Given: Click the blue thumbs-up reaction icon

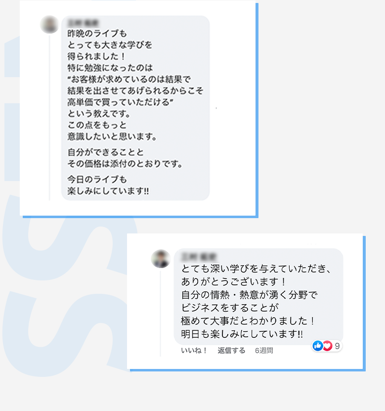Looking at the screenshot, I should point(318,346).
